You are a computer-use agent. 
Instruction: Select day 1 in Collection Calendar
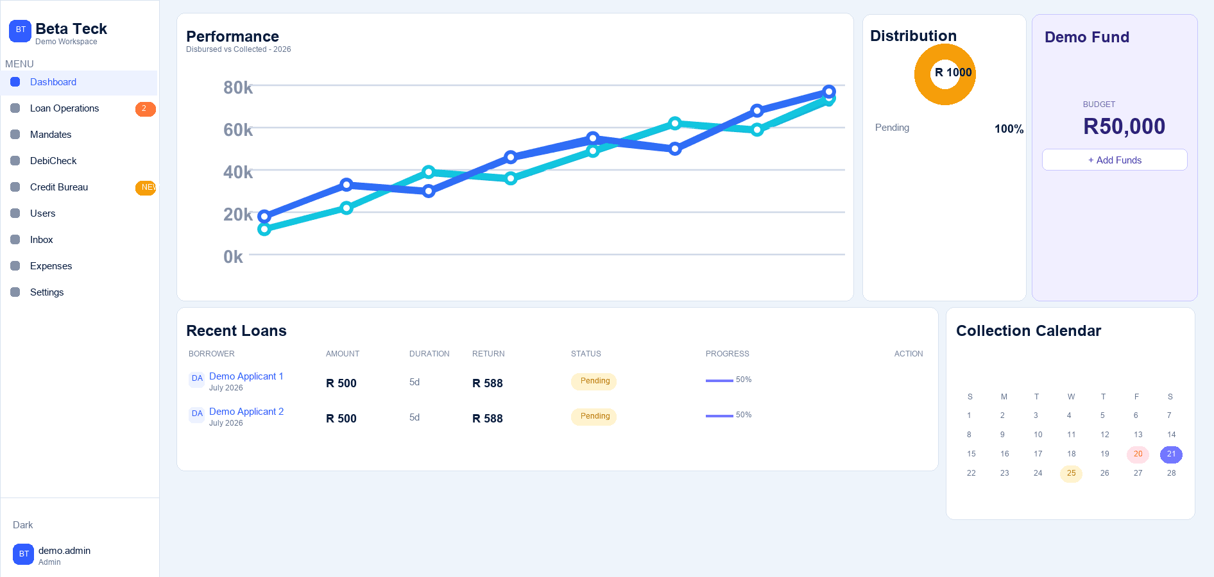(970, 415)
